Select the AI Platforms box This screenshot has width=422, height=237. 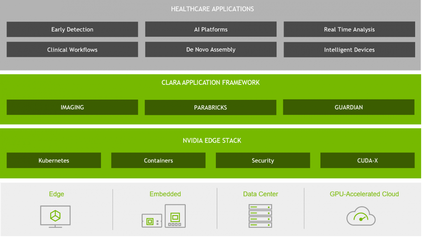pyautogui.click(x=211, y=29)
